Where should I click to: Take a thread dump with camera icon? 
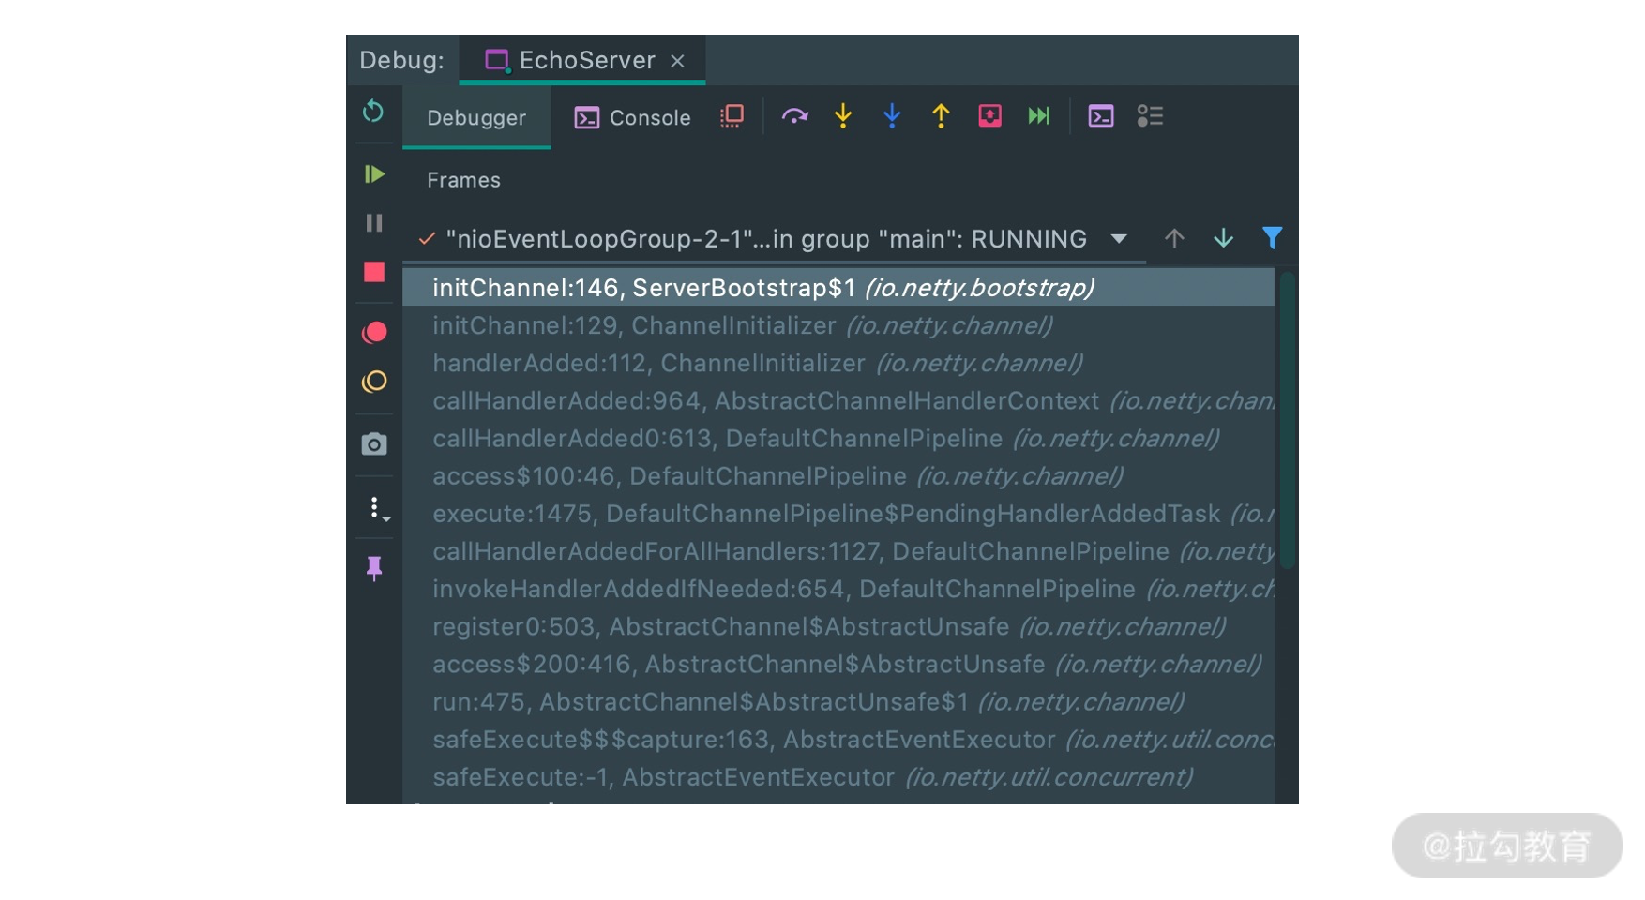(x=374, y=444)
